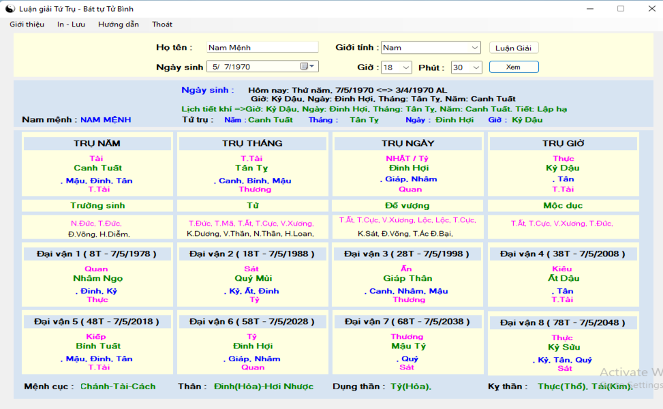Open the Giờ hour dropdown

(406, 67)
